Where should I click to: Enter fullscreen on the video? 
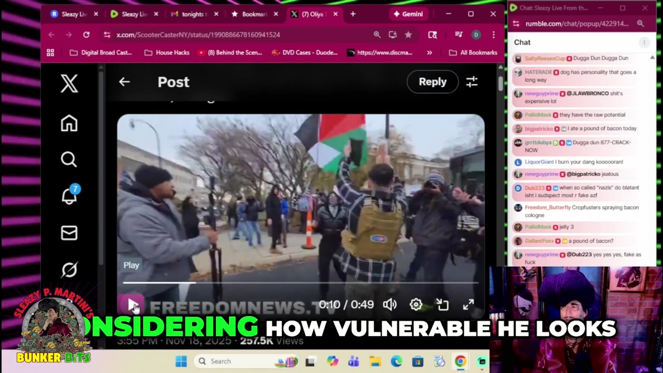click(x=468, y=305)
